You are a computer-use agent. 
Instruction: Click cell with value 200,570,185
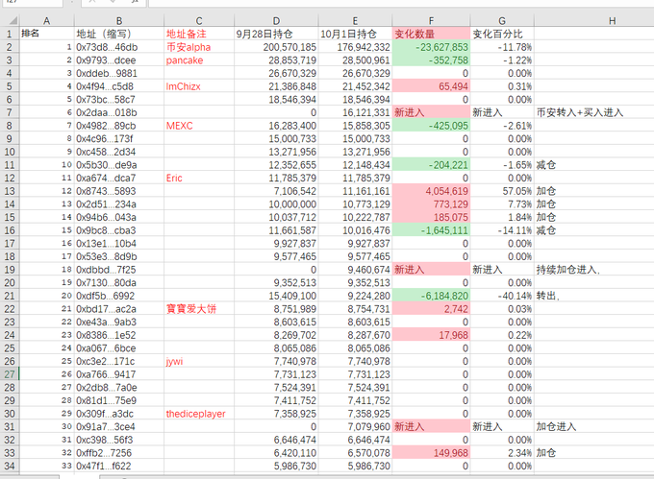(x=276, y=47)
